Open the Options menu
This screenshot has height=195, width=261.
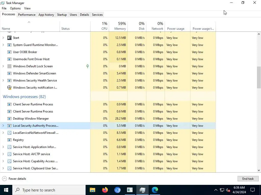coord(15,8)
